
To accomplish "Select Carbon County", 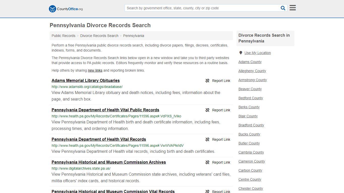I will point(250,170).
